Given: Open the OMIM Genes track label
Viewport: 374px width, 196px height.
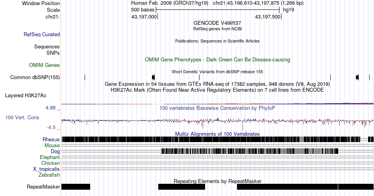Looking at the screenshot, I should (x=44, y=65).
